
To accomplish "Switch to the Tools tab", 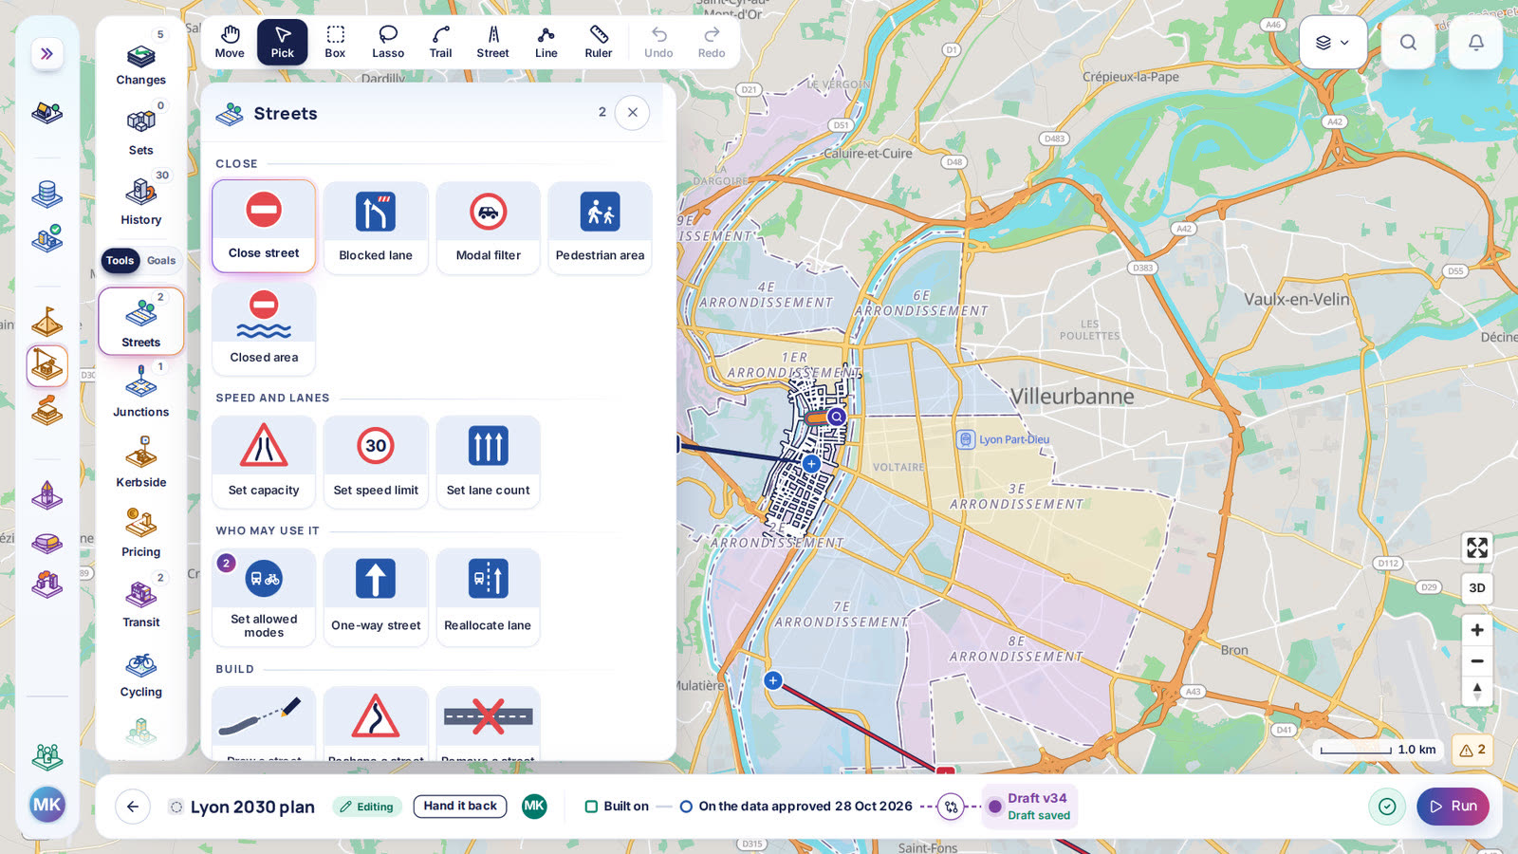I will click(x=120, y=260).
